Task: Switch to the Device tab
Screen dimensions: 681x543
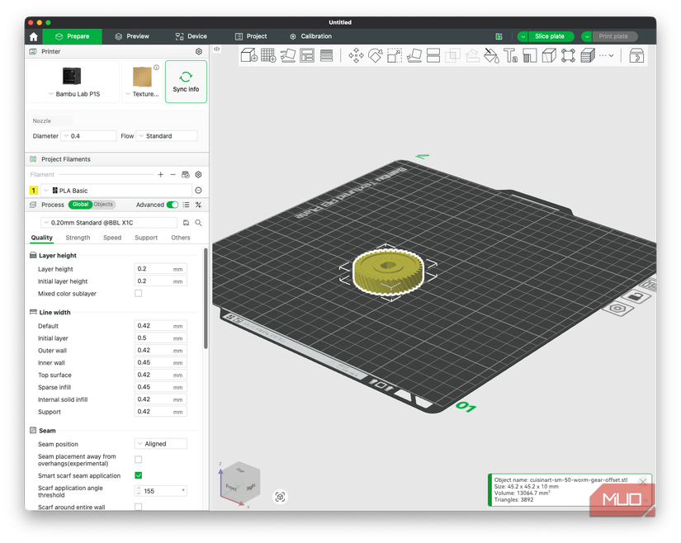Action: pos(192,36)
